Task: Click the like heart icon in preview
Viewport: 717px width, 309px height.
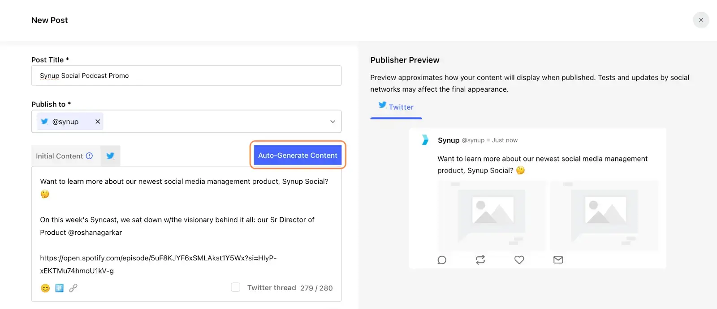Action: (x=519, y=260)
